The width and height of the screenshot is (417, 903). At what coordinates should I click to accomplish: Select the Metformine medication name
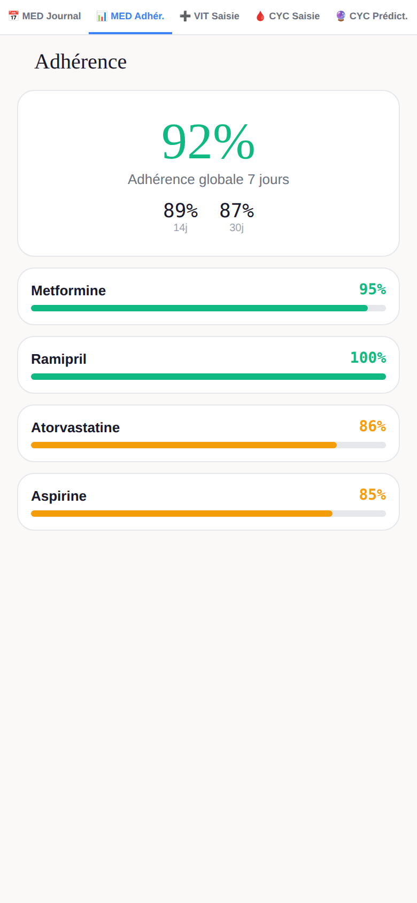click(x=68, y=290)
